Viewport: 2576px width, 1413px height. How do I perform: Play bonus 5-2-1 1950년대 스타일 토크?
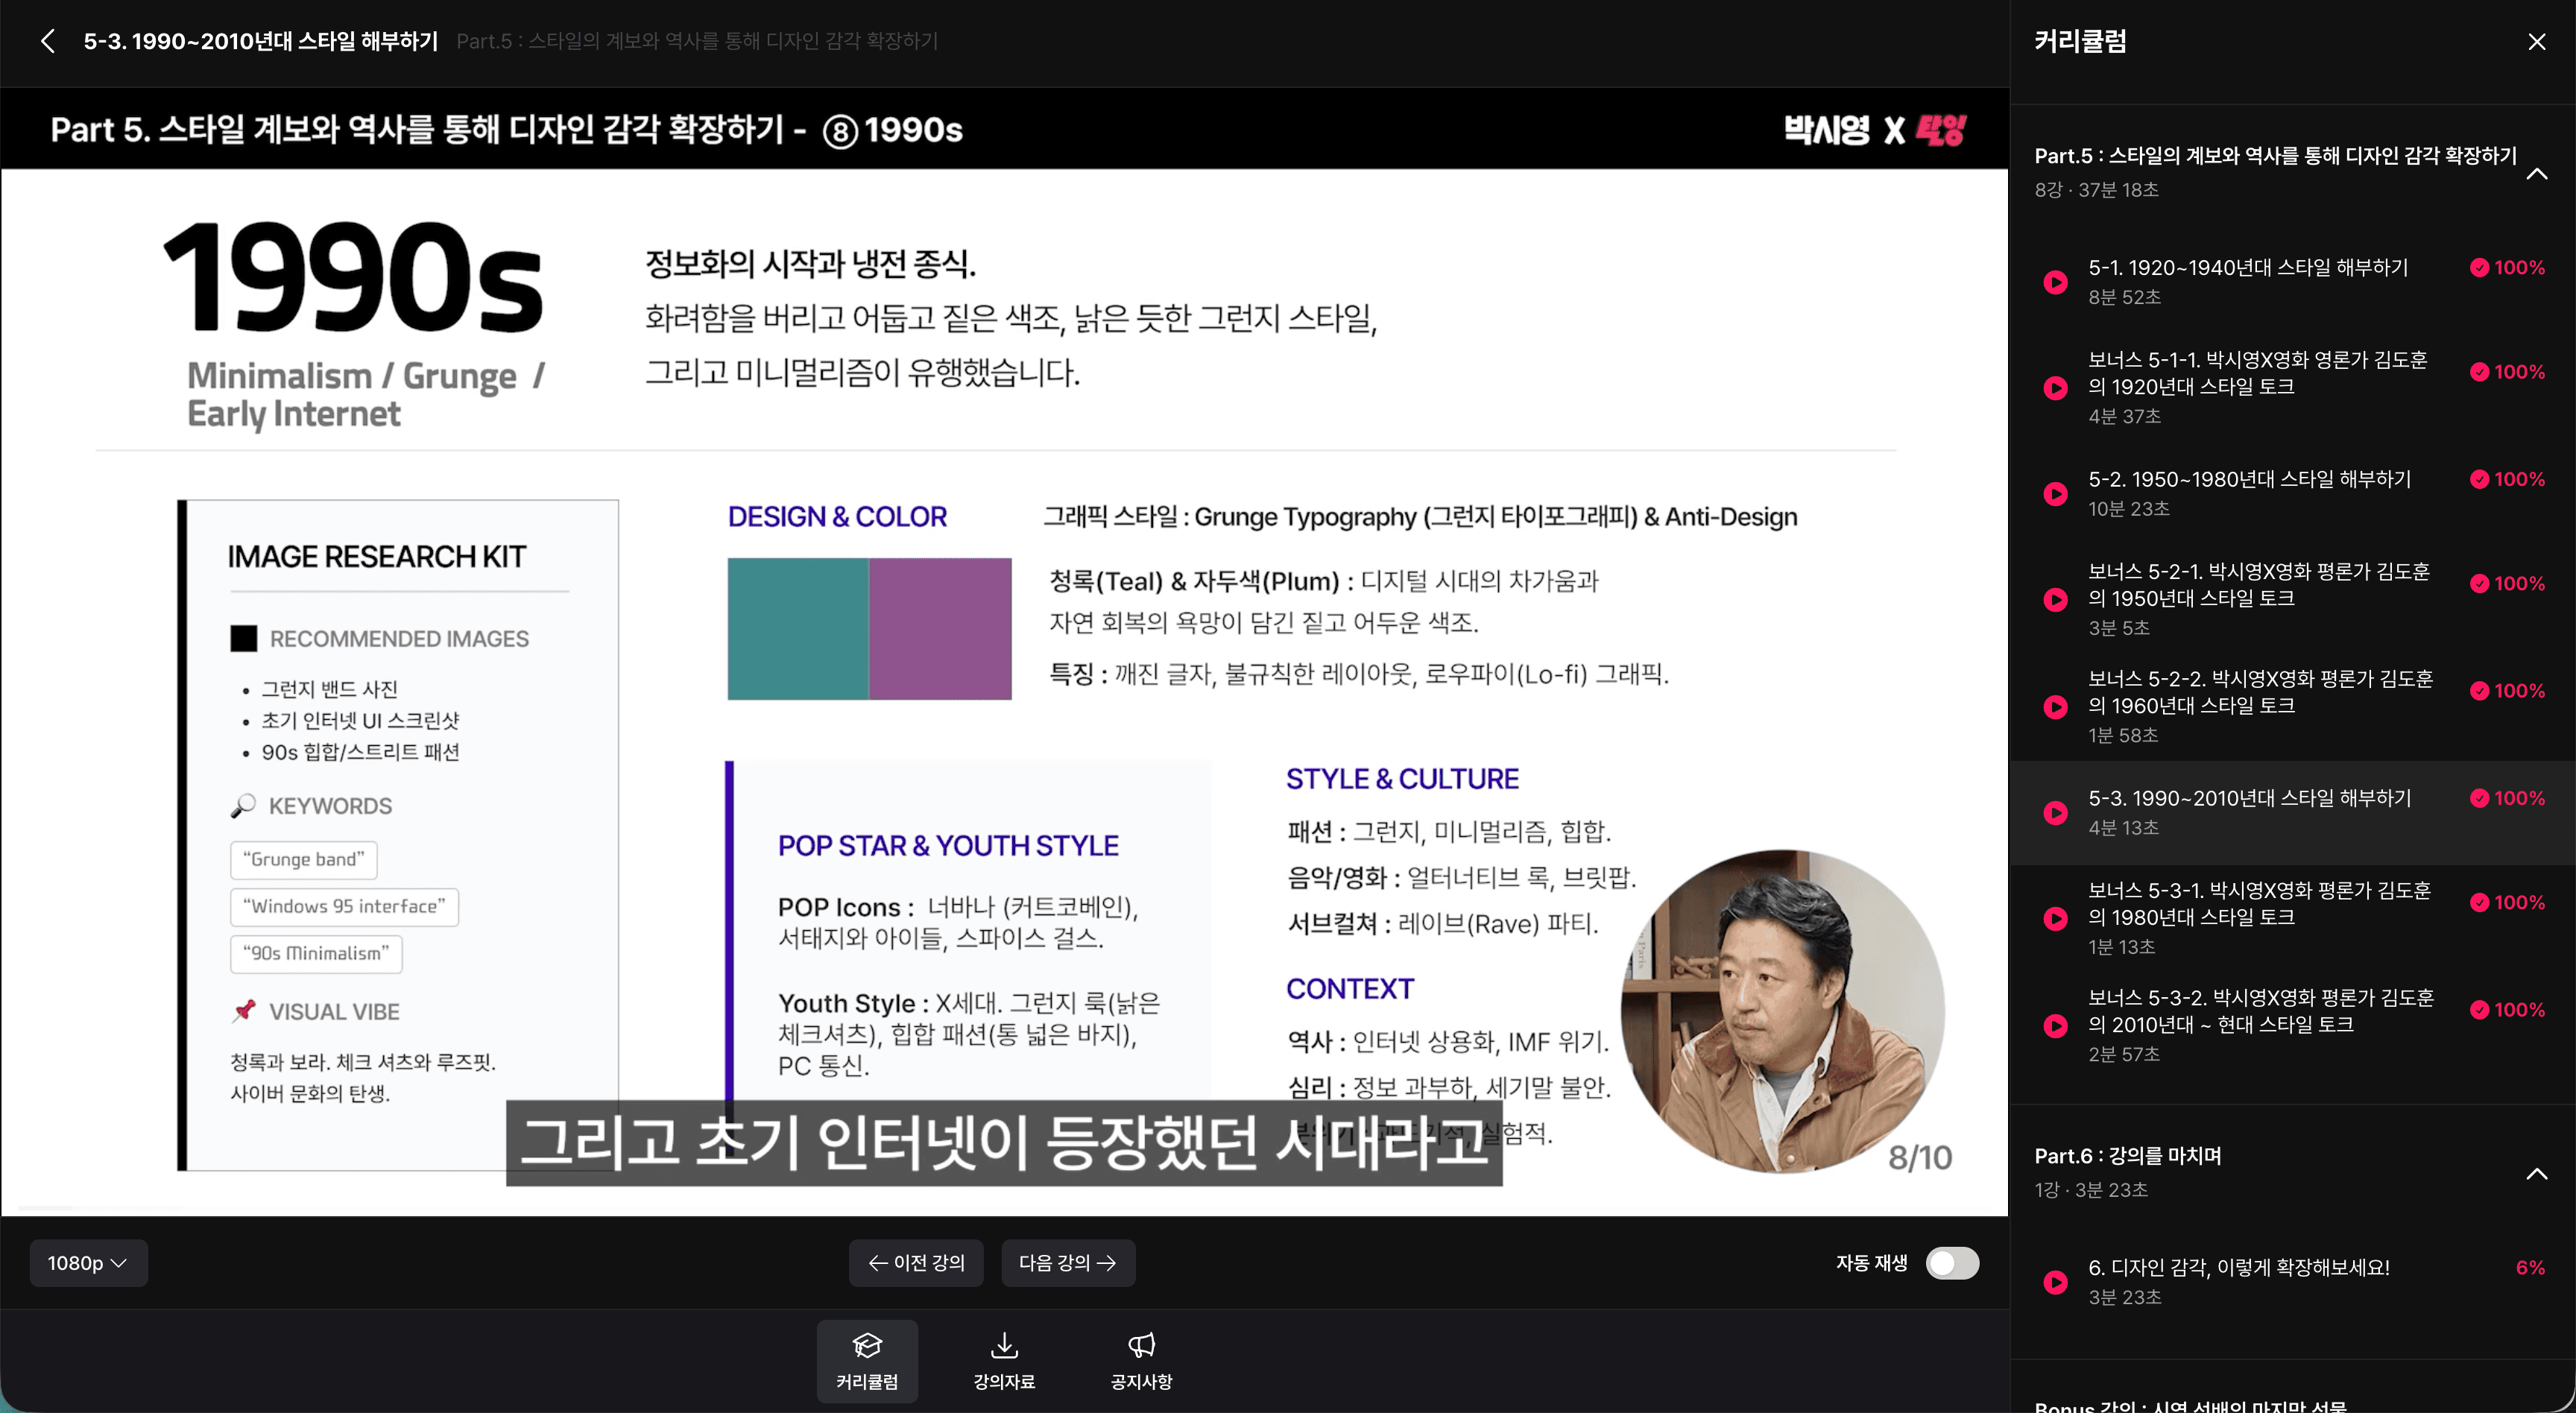tap(2055, 599)
